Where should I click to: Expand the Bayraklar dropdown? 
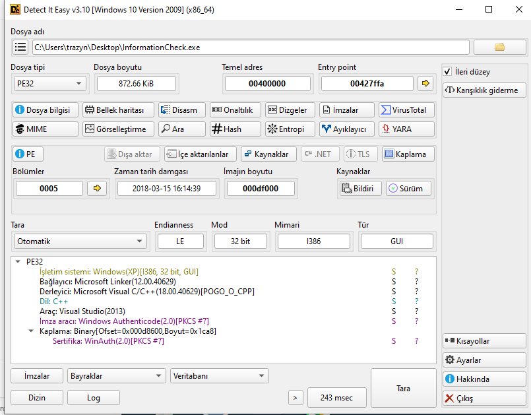pos(116,376)
